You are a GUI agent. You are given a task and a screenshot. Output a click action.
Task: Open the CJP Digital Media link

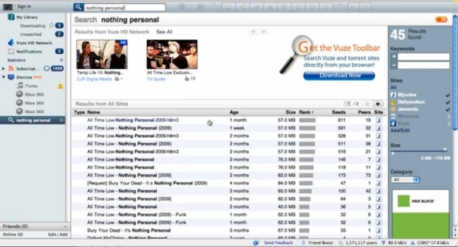tap(94, 79)
